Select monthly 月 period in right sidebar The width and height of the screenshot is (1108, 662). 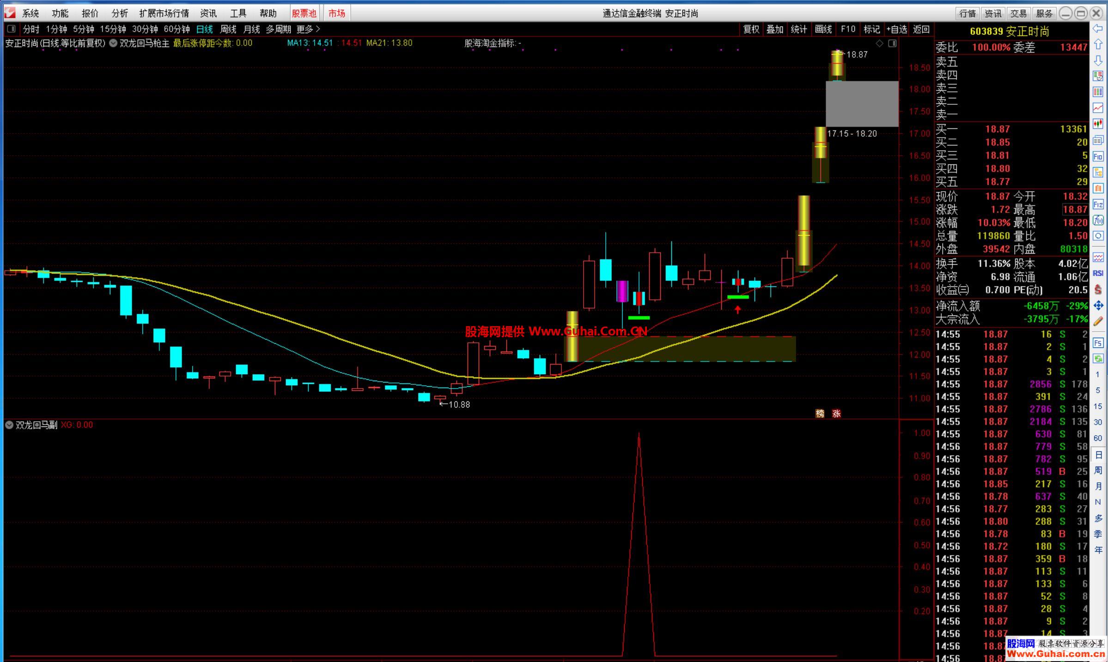[1098, 486]
